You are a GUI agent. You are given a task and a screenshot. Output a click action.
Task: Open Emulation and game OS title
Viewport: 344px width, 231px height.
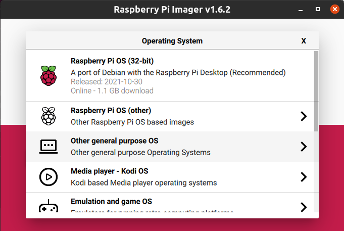click(x=111, y=201)
